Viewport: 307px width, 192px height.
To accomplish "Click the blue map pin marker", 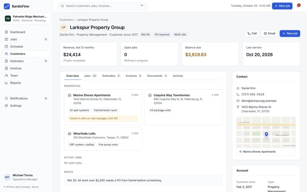I will click(x=266, y=134).
